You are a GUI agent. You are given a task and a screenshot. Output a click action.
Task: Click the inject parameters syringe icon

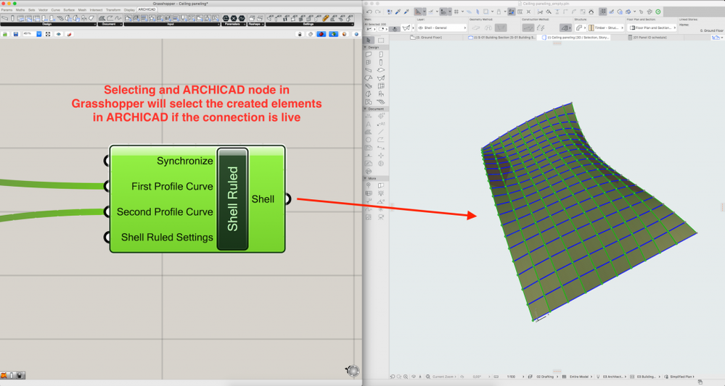point(406,12)
